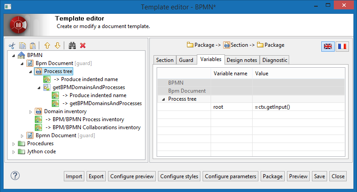Image resolution: width=357 pixels, height=192 pixels.
Task: Click the Domain inventory section icon
Action: coord(38,111)
